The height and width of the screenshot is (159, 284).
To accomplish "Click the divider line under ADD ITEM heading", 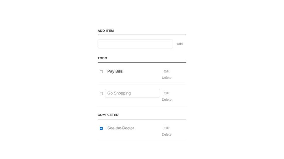I will point(142,35).
